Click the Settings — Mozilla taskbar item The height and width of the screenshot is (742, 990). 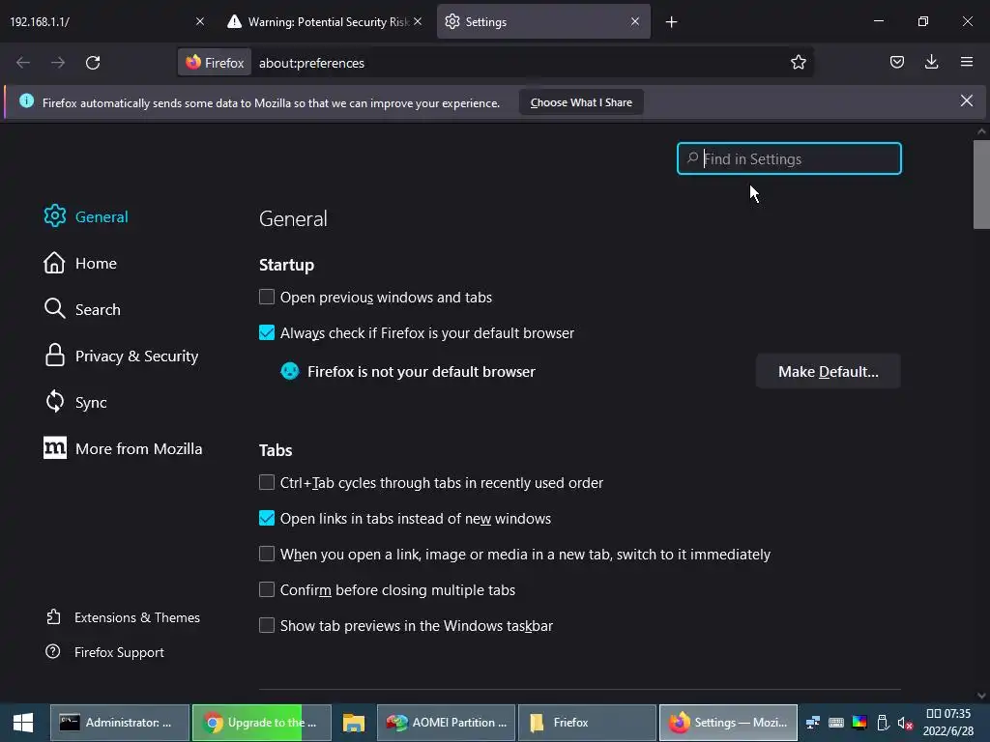[728, 723]
